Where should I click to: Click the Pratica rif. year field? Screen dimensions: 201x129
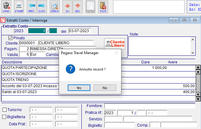click(x=110, y=113)
